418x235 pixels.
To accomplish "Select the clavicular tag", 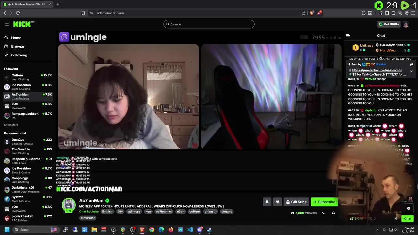I will pos(88,218).
